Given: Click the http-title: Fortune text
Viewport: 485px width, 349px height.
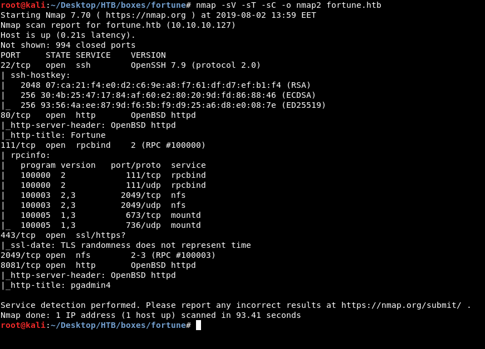Looking at the screenshot, I should click(x=56, y=135).
